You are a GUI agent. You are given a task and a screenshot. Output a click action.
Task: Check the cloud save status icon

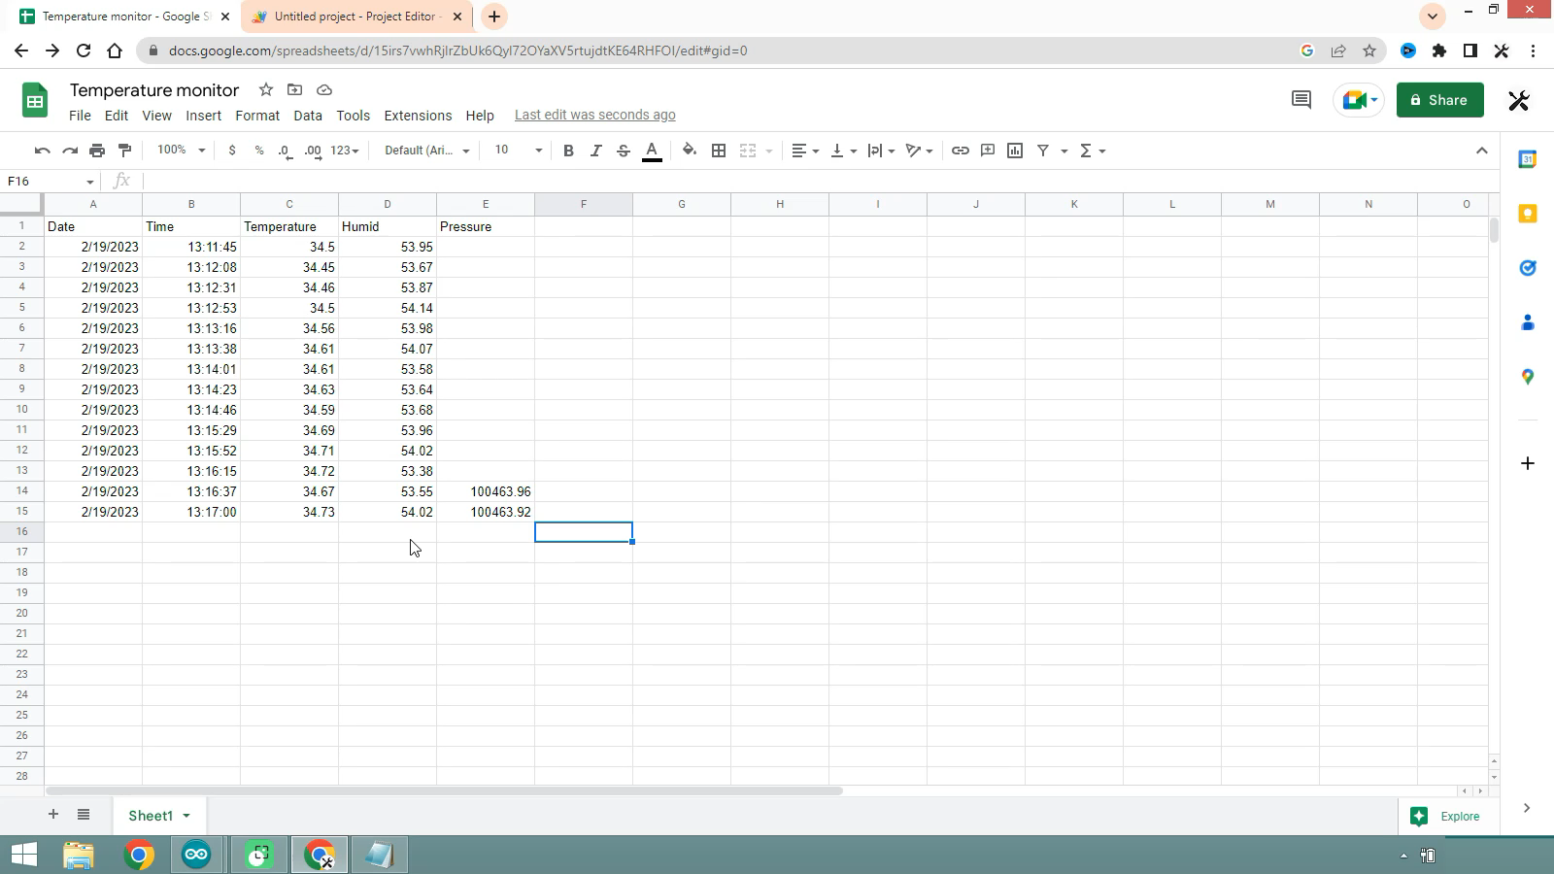point(324,90)
